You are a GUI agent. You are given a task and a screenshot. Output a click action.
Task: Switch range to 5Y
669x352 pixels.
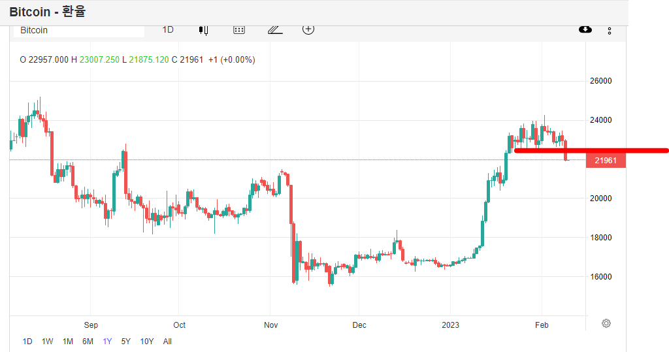(126, 342)
